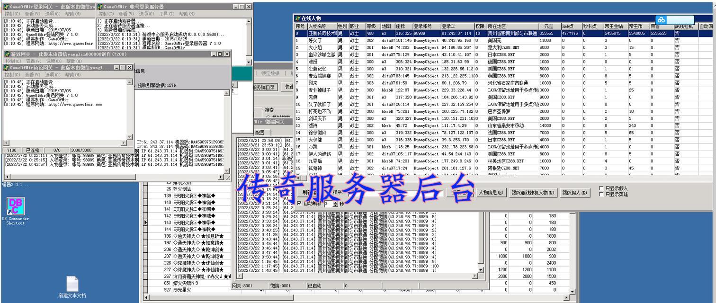This screenshot has width=716, height=303.
Task: Click current row indicator beside item 143
Action: (146, 223)
